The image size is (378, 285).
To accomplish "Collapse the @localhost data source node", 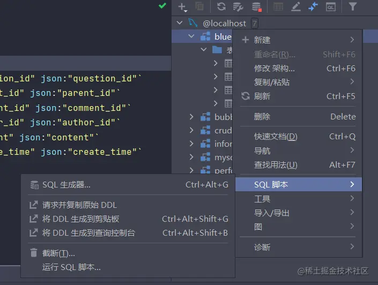I will tap(180, 23).
